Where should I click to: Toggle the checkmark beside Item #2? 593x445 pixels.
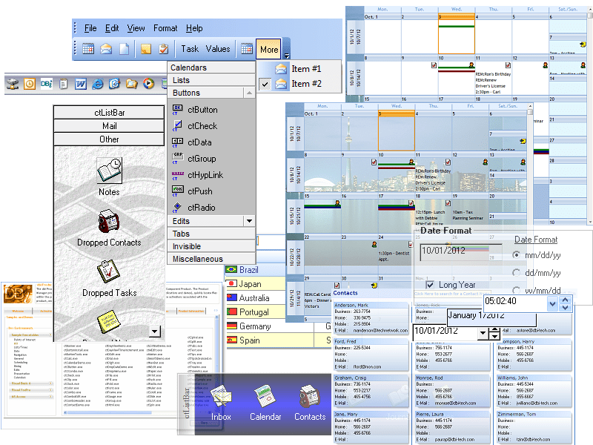click(265, 84)
